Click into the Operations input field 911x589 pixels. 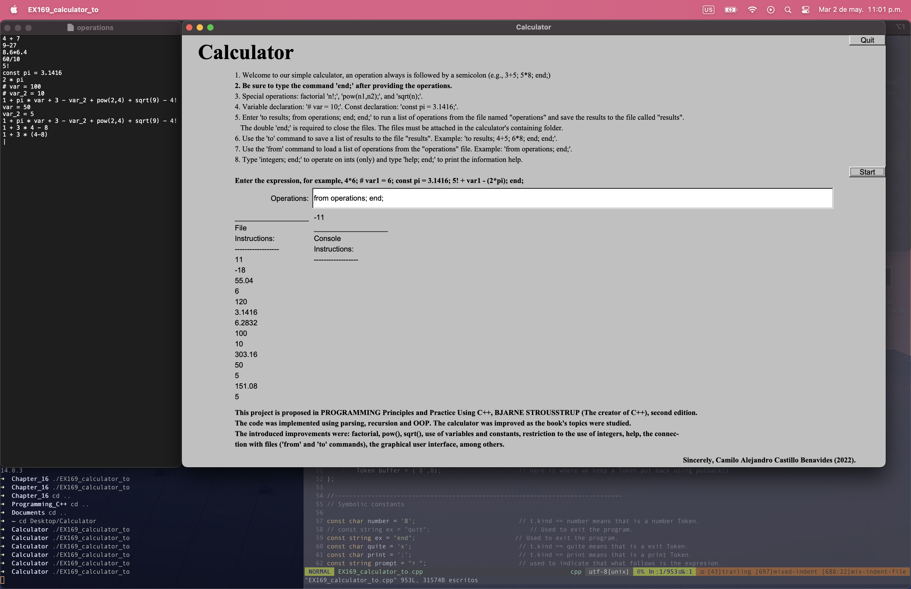[x=572, y=198]
